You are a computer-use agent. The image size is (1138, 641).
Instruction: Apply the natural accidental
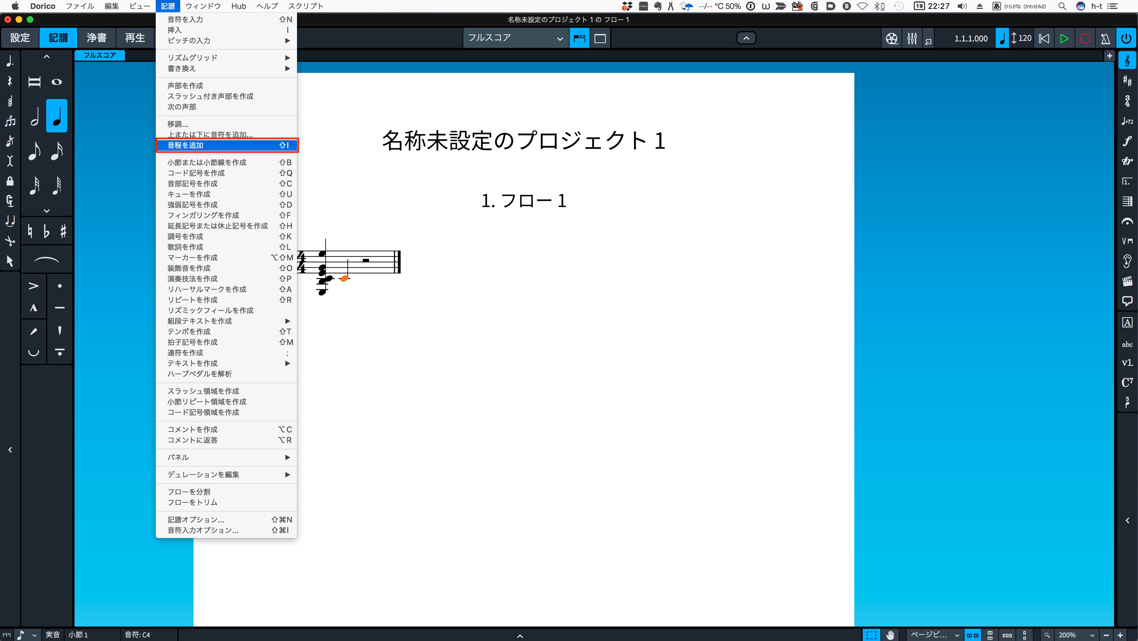click(30, 231)
